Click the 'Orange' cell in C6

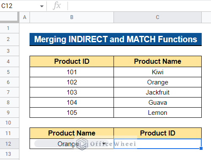[x=157, y=82]
